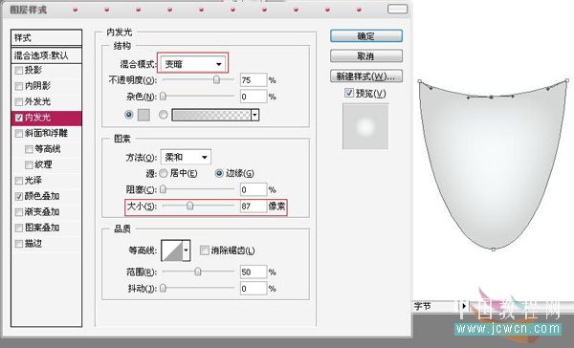Screen dimensions: 574x348
Task: Click the top-right corner anchor point of the shape
Action: [x=567, y=80]
